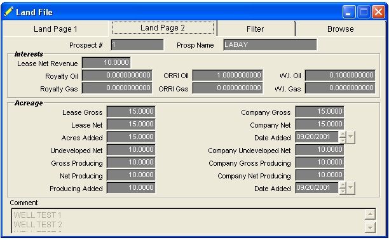Select the Land Page 2 tab
This screenshot has width=389, height=240.
coord(163,28)
